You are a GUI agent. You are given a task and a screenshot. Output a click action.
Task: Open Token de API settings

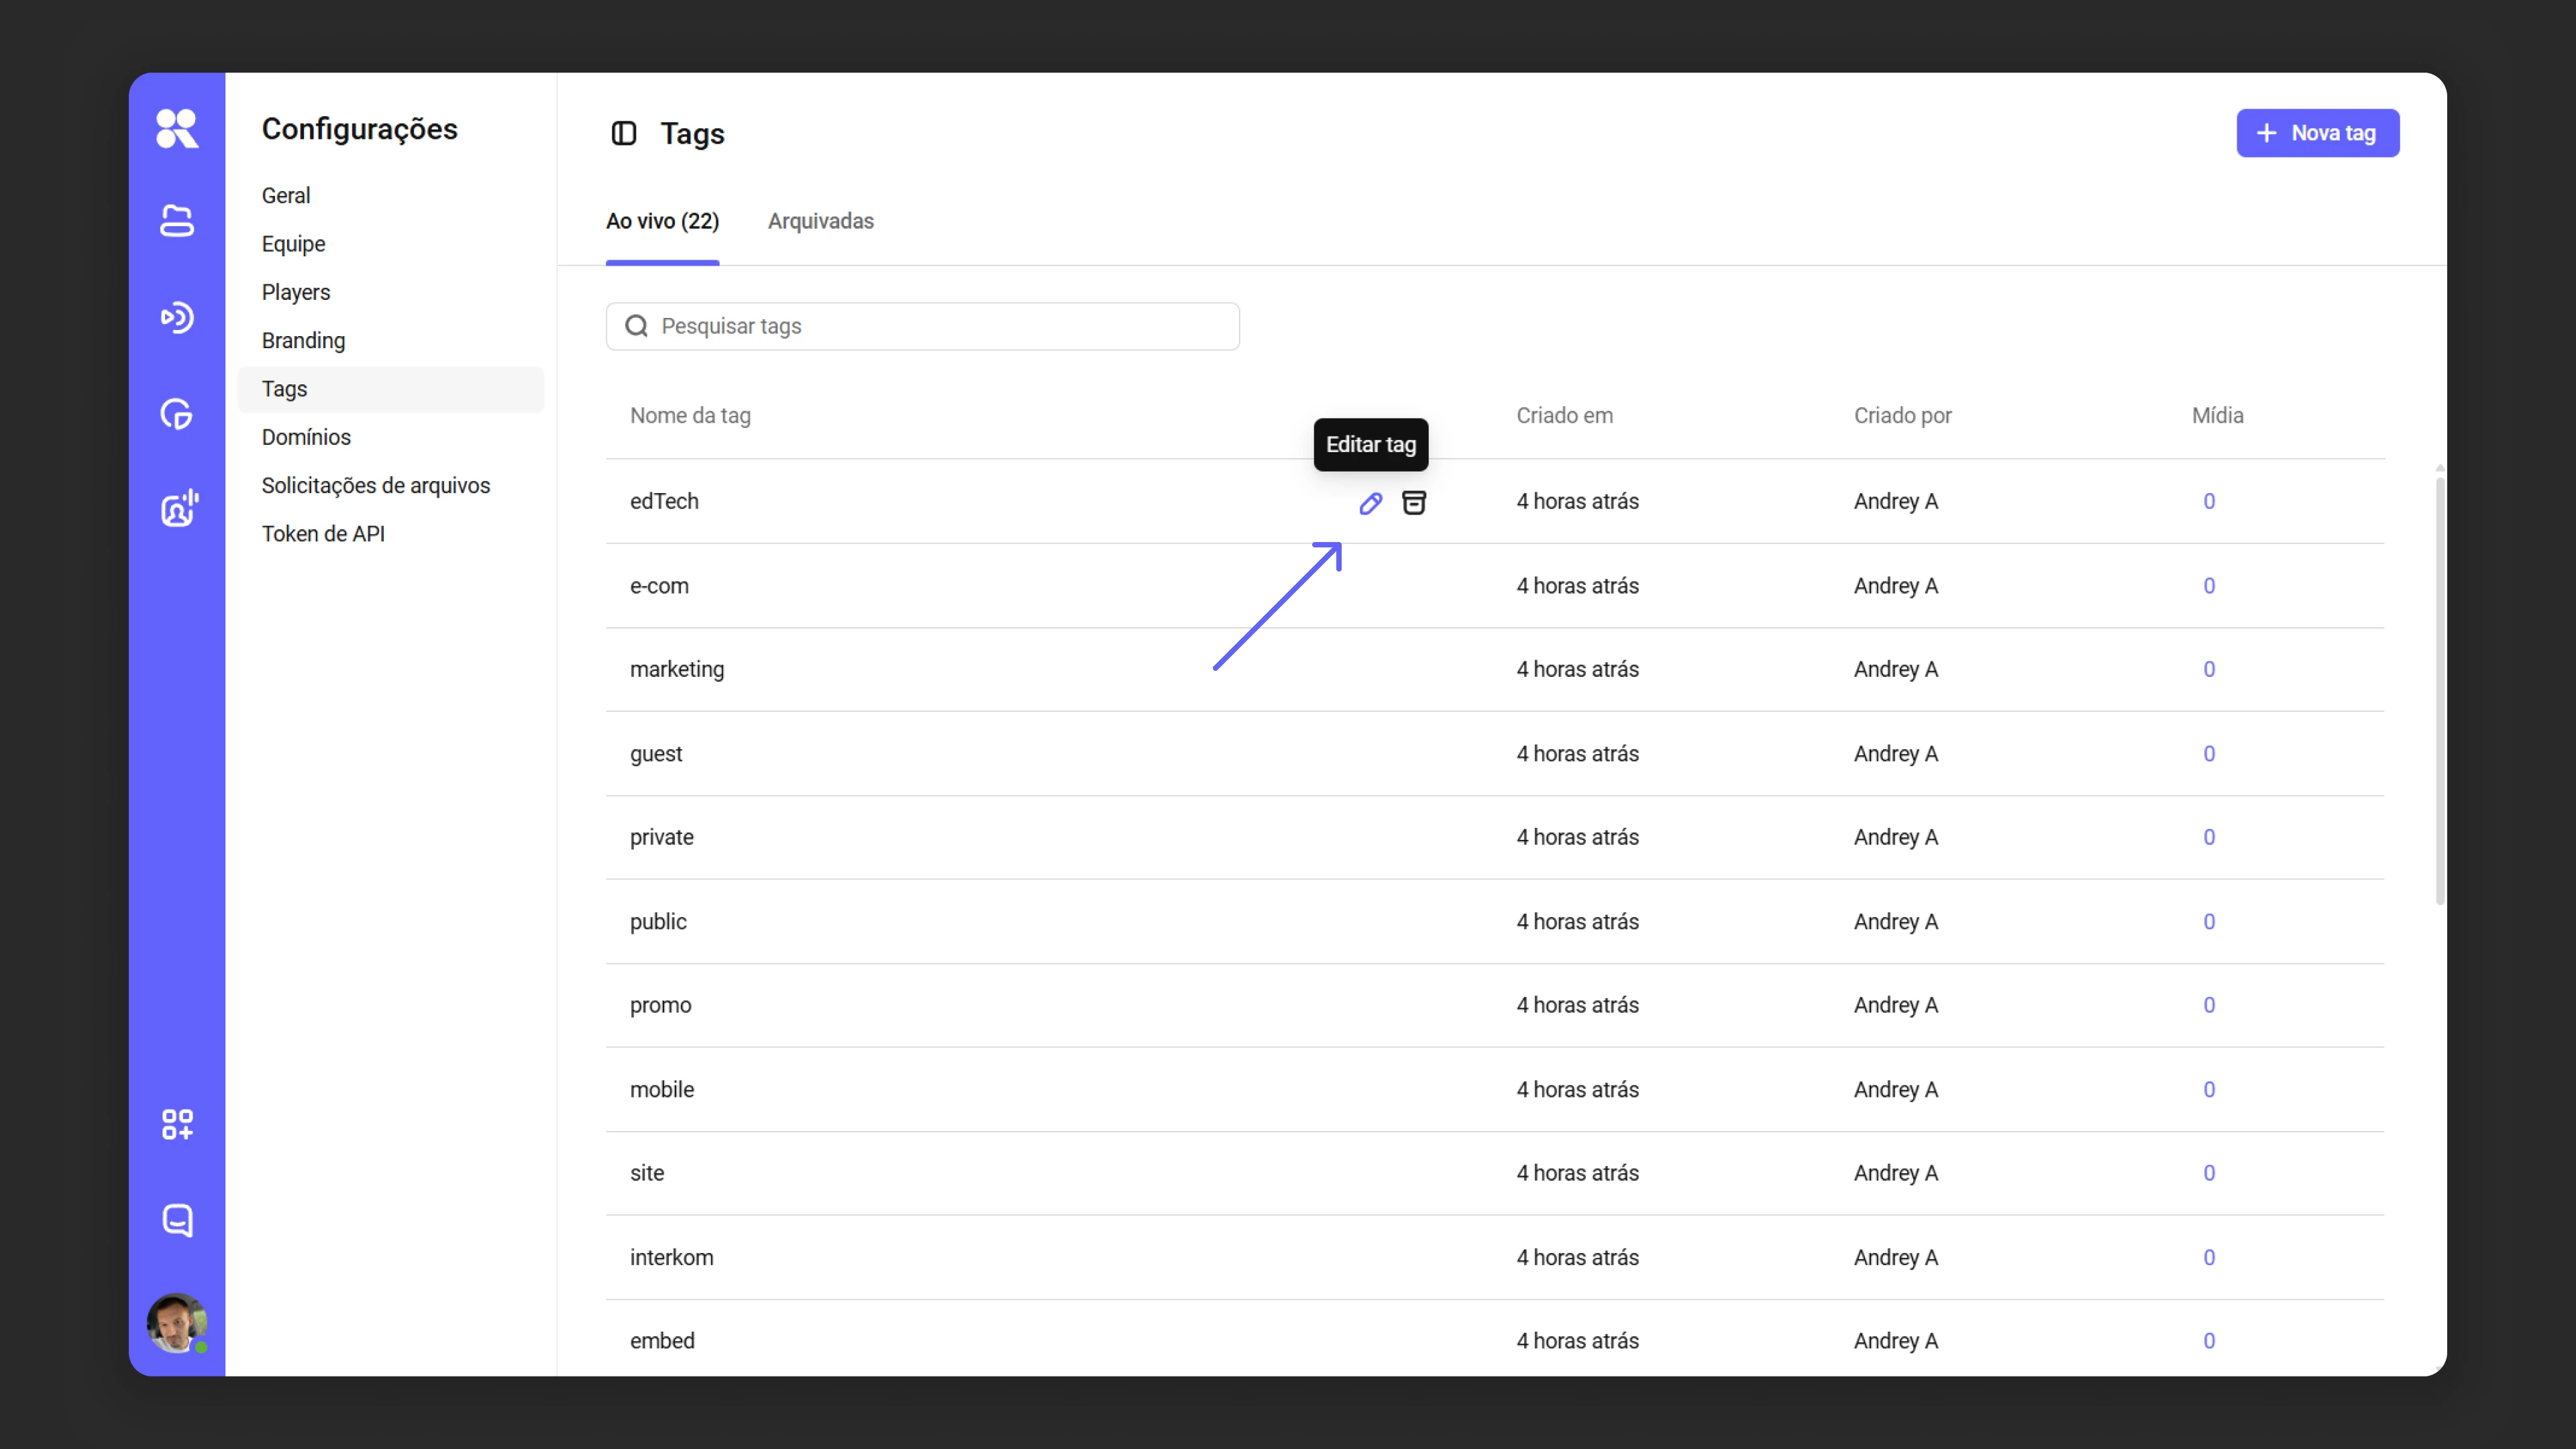[323, 534]
